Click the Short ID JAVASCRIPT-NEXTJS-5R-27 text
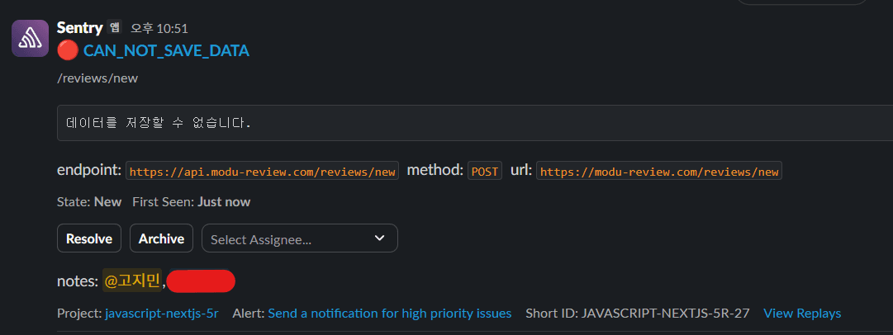The height and width of the screenshot is (335, 893). tap(637, 314)
